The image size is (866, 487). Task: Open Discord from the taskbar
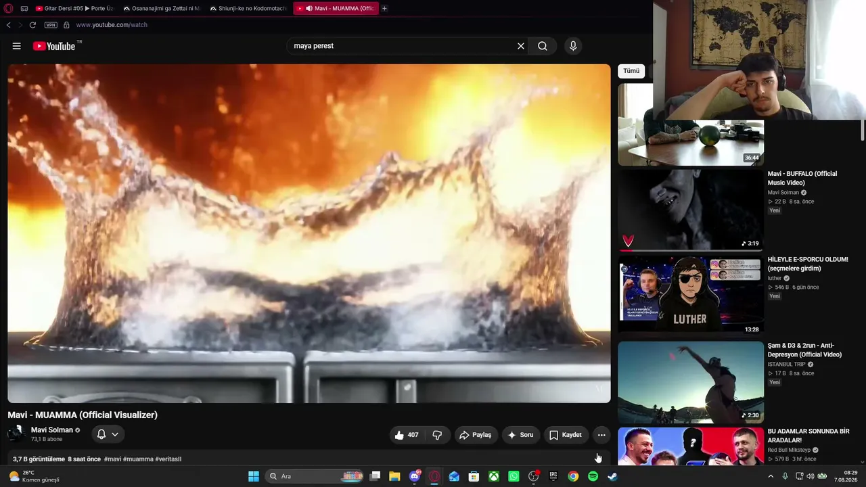[415, 476]
